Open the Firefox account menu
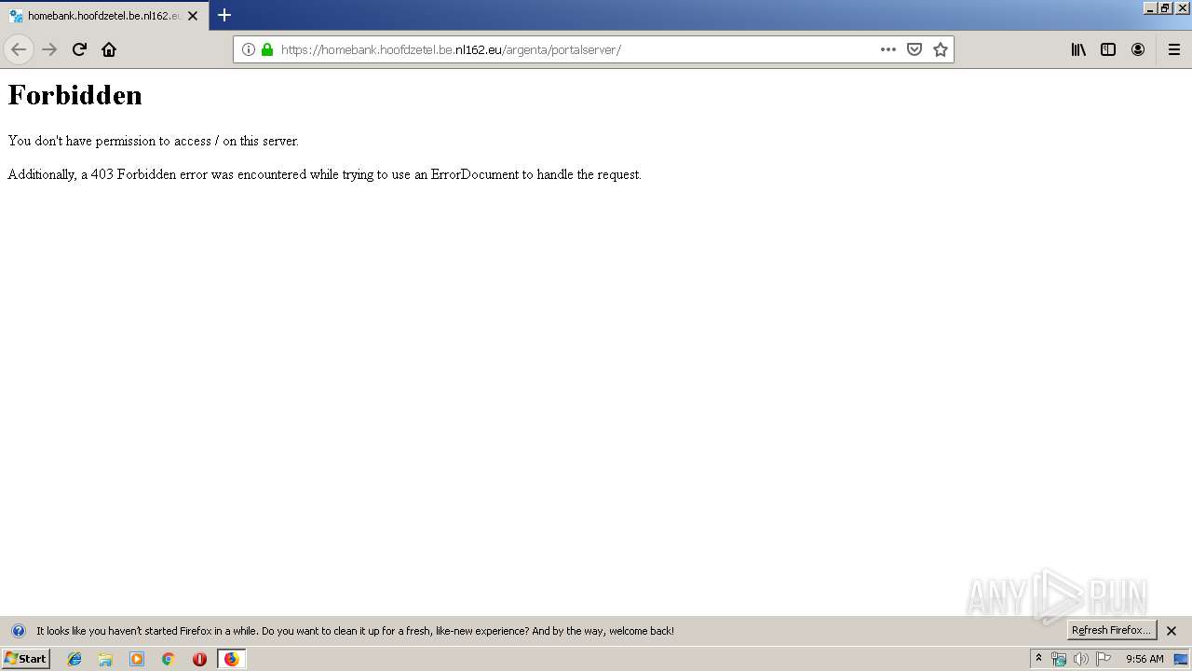The width and height of the screenshot is (1192, 671). (x=1138, y=49)
